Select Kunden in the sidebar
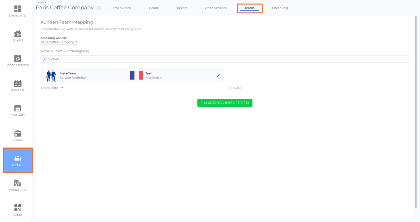The image size is (420, 222). point(18,160)
